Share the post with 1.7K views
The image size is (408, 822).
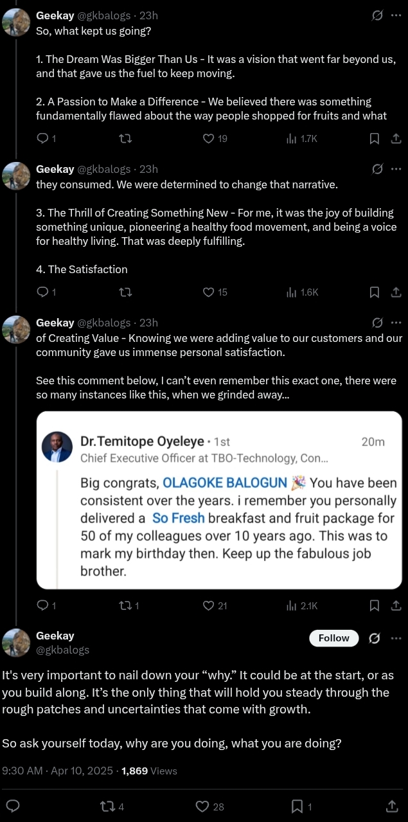(x=396, y=138)
